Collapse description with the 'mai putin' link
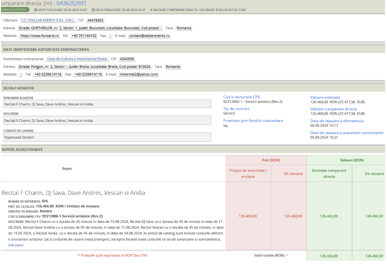Image resolution: width=387 pixels, height=265 pixels. tap(16, 245)
